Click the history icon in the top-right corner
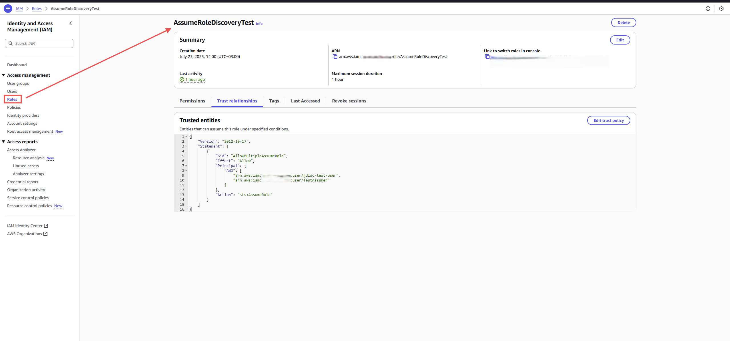 [721, 9]
